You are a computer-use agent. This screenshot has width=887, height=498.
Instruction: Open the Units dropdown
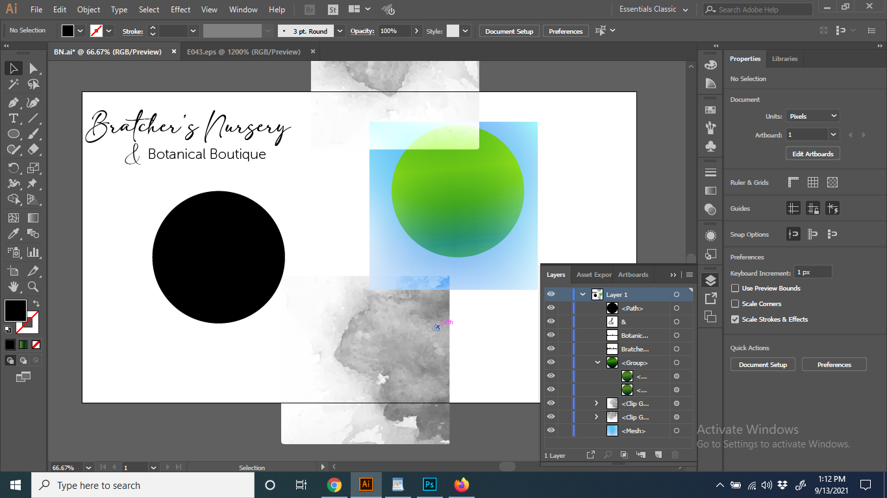(x=812, y=116)
